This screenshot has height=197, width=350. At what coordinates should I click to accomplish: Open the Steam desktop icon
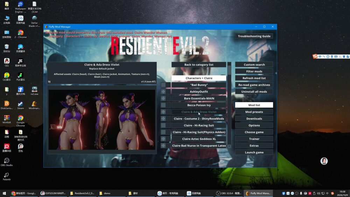(21, 105)
